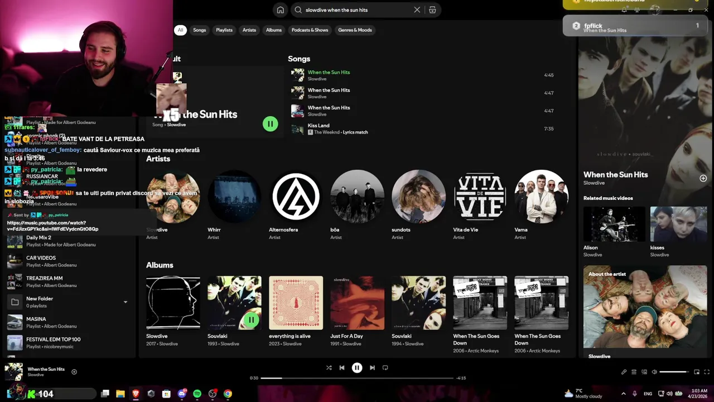Seek along the song progress bar
The image size is (714, 402).
[x=357, y=378]
